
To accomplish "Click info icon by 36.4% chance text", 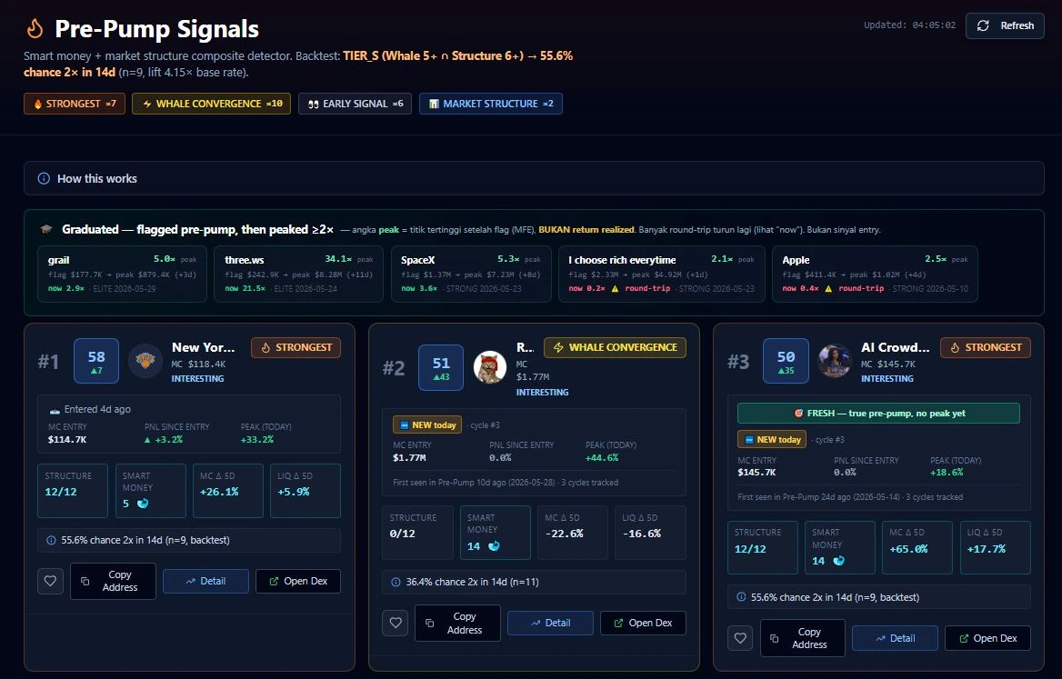I will point(396,582).
